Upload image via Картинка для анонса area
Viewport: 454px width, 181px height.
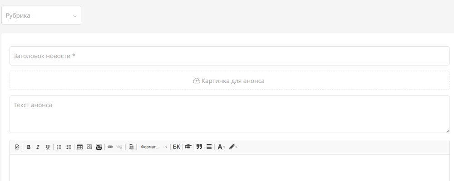229,81
